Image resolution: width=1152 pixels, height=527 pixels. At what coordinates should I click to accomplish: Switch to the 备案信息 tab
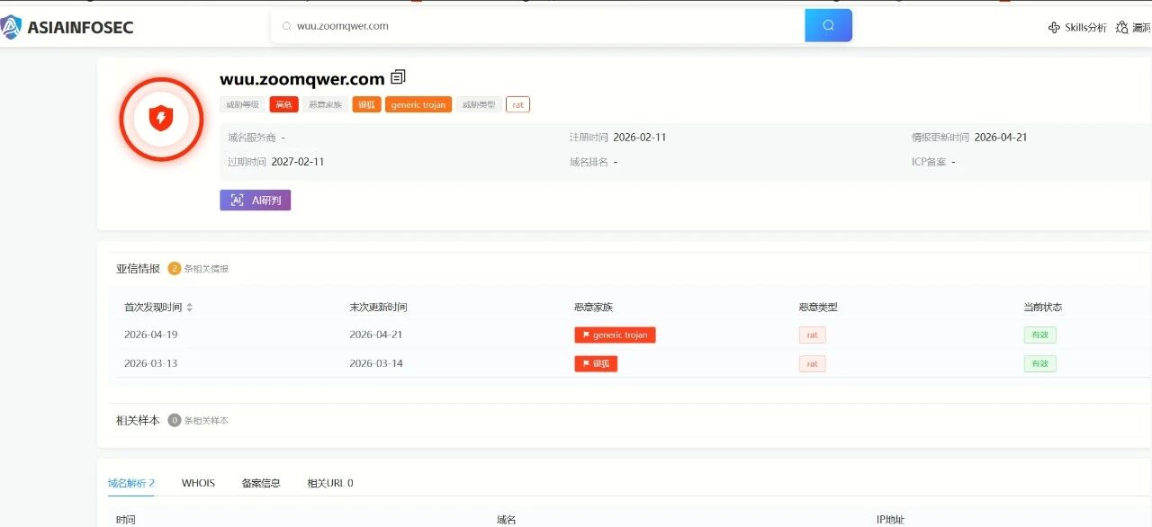pos(261,483)
